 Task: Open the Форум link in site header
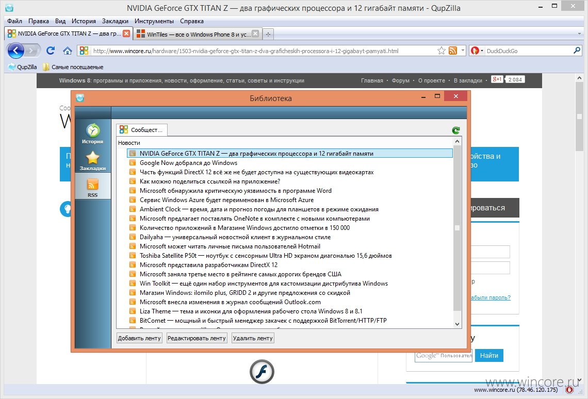click(400, 80)
